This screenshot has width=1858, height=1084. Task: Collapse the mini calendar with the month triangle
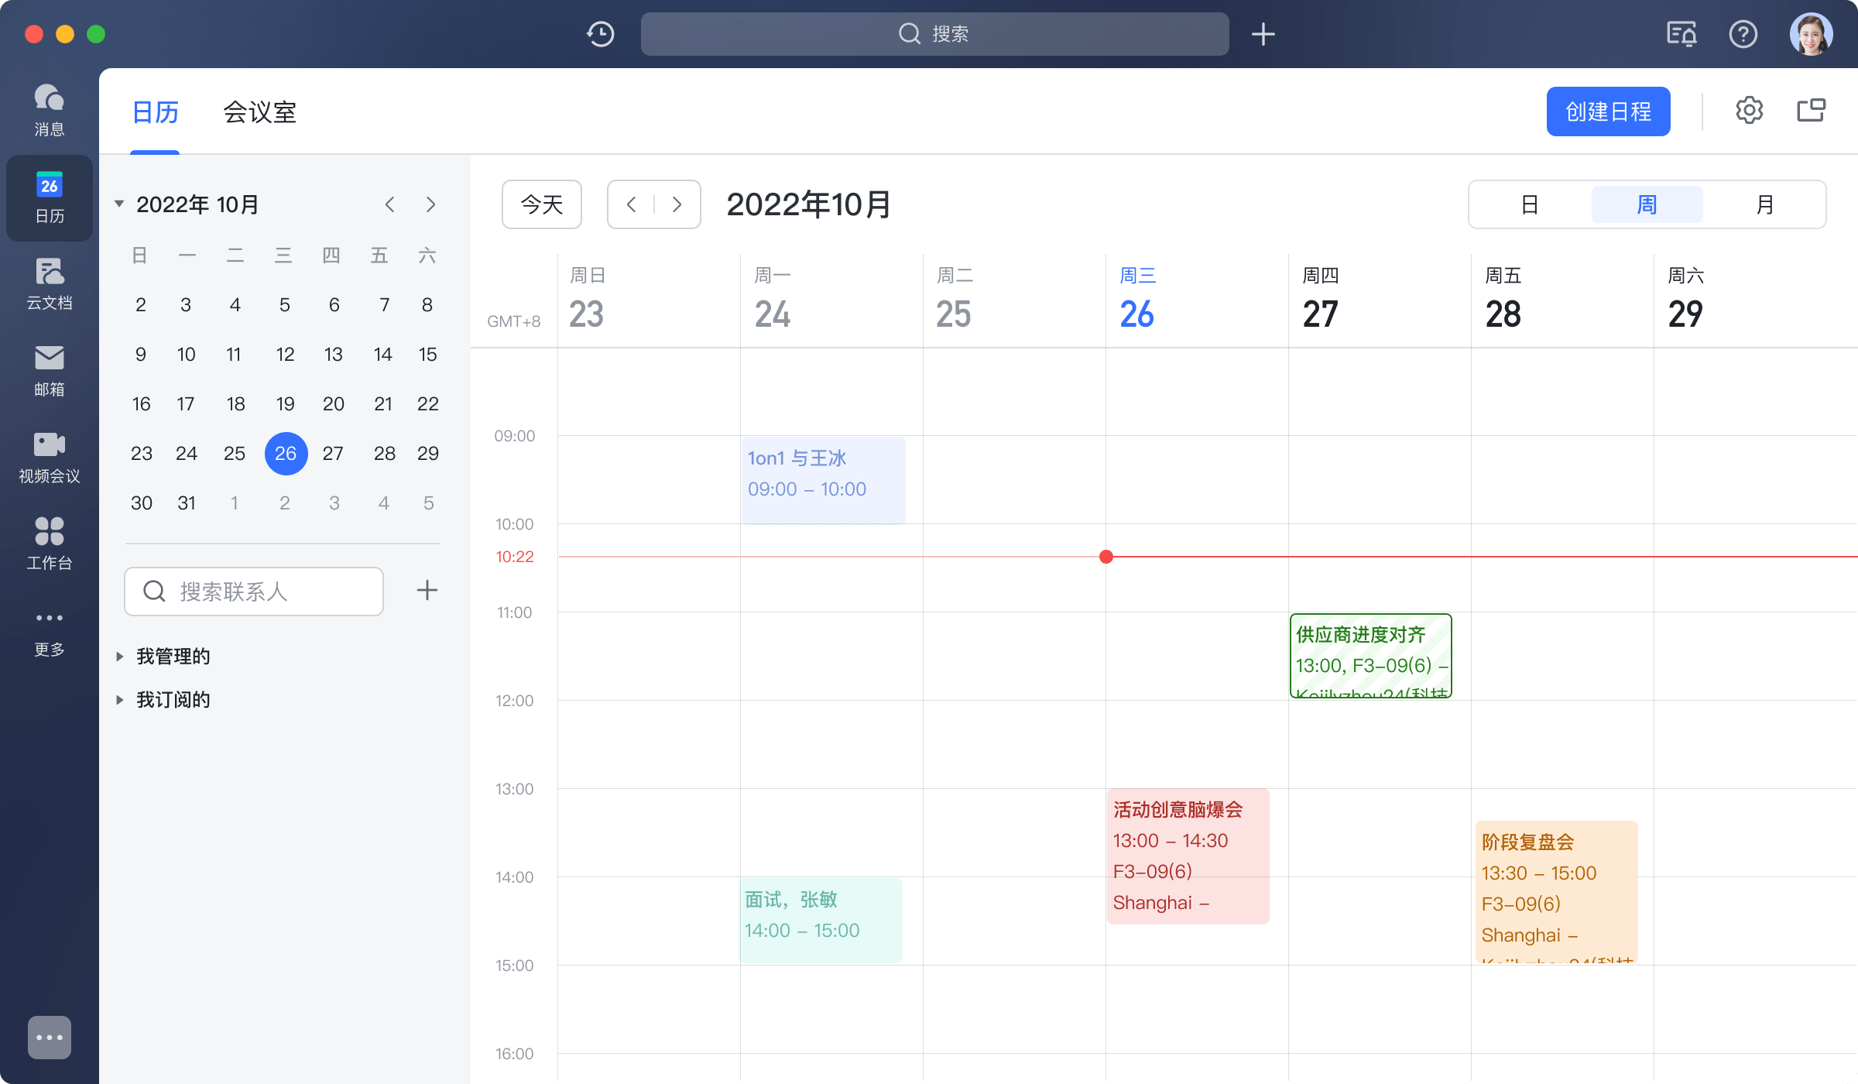(x=119, y=203)
